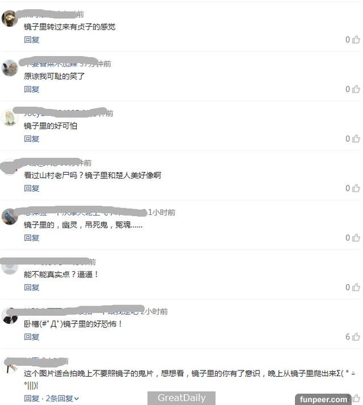Image resolution: width=363 pixels, height=405 pixels.
Task: Reply to the 幽灵，吊死鬼 comment
Action: click(x=32, y=238)
